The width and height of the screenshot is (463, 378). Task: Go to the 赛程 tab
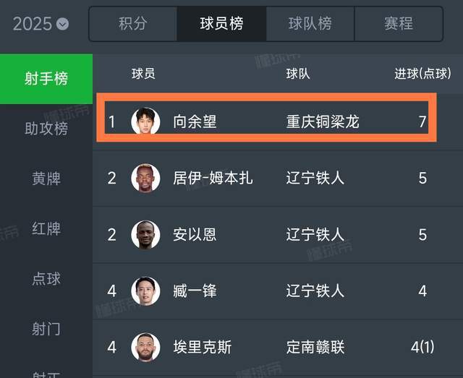398,24
